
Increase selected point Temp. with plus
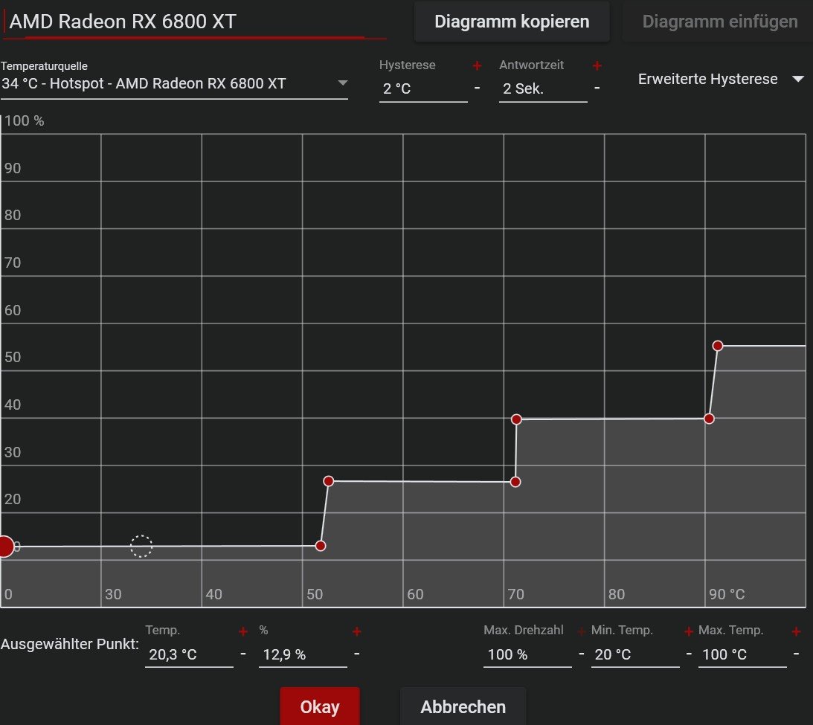(x=242, y=631)
